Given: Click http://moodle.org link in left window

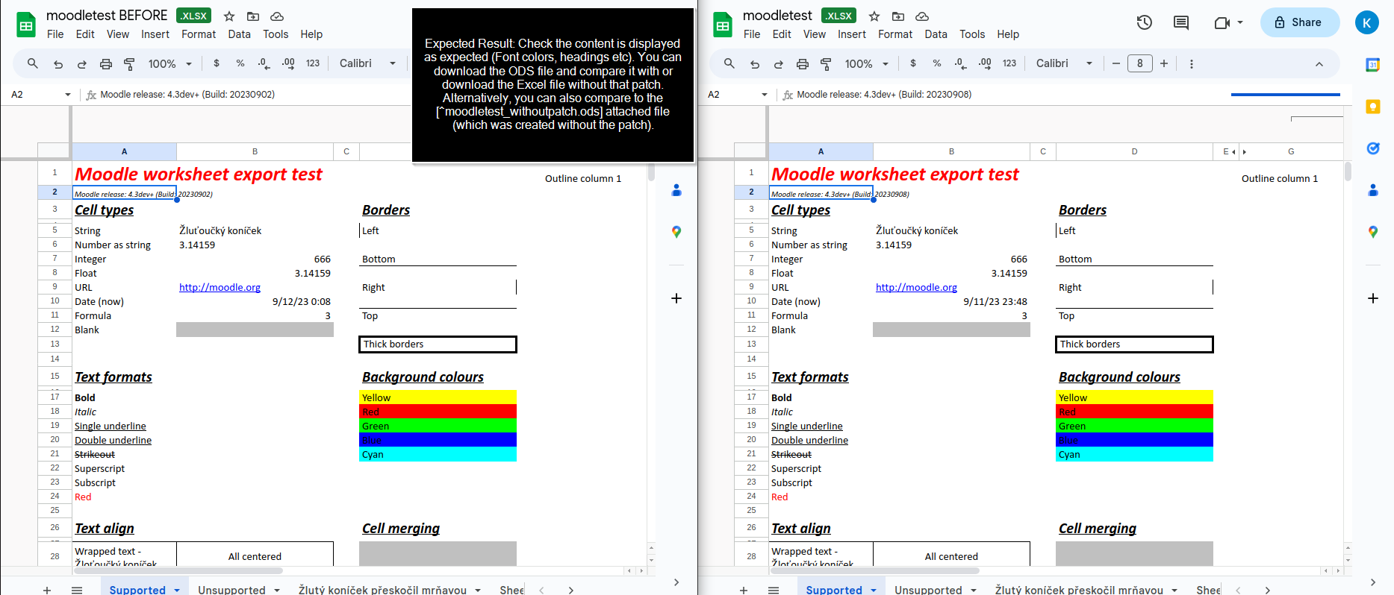Looking at the screenshot, I should point(220,287).
